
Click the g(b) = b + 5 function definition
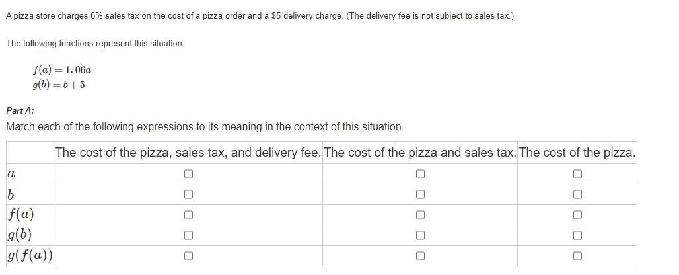[58, 85]
